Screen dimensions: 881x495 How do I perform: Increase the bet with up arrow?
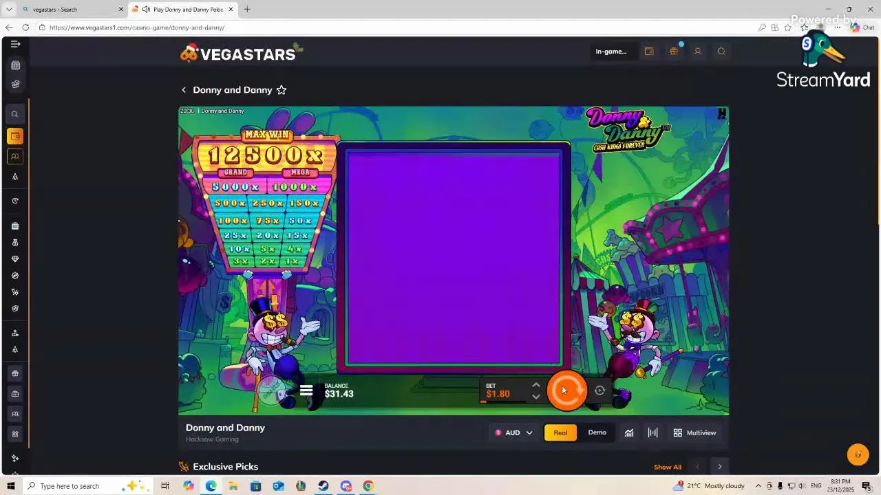pos(536,385)
